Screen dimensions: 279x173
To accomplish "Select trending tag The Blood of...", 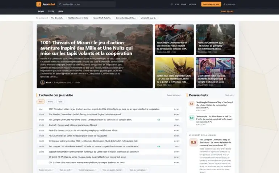I will [x=57, y=18].
